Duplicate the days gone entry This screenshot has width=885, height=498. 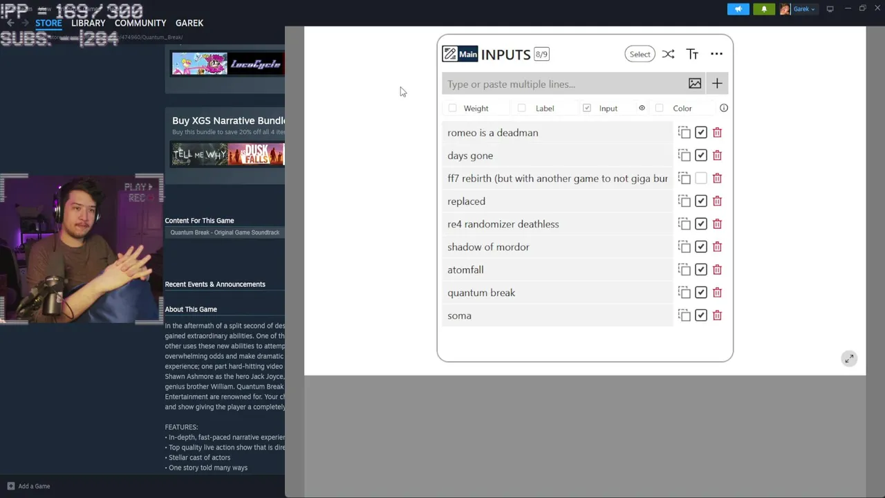684,155
